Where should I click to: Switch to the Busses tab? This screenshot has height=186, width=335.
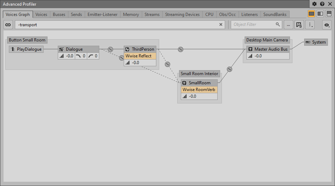point(59,15)
